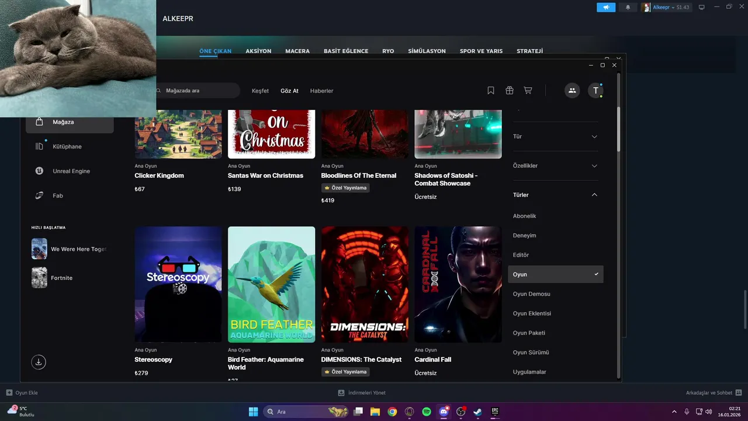Viewport: 748px width, 421px height.
Task: Open the T profile avatar
Action: pos(595,91)
